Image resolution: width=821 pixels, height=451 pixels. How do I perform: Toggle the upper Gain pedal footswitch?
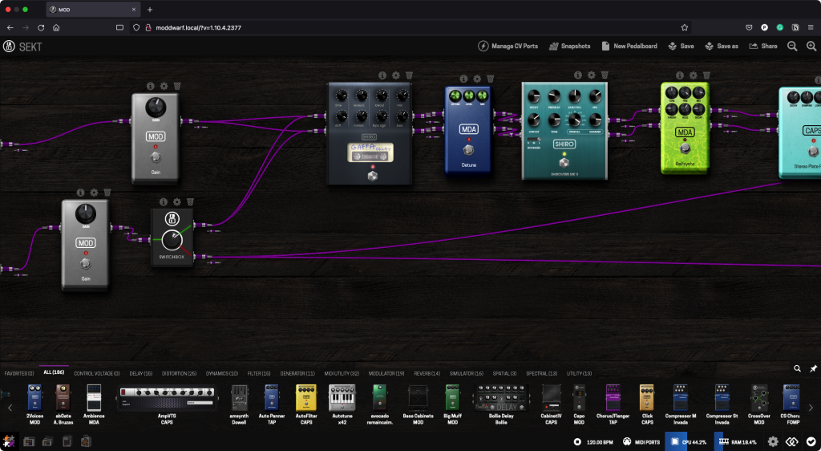pyautogui.click(x=156, y=157)
